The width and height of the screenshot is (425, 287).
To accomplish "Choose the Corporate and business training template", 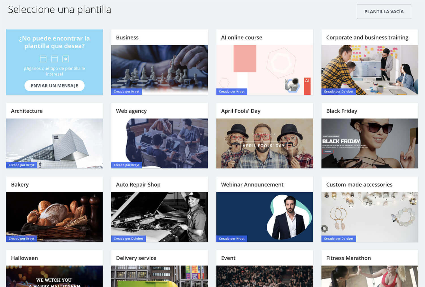I will click(x=369, y=70).
